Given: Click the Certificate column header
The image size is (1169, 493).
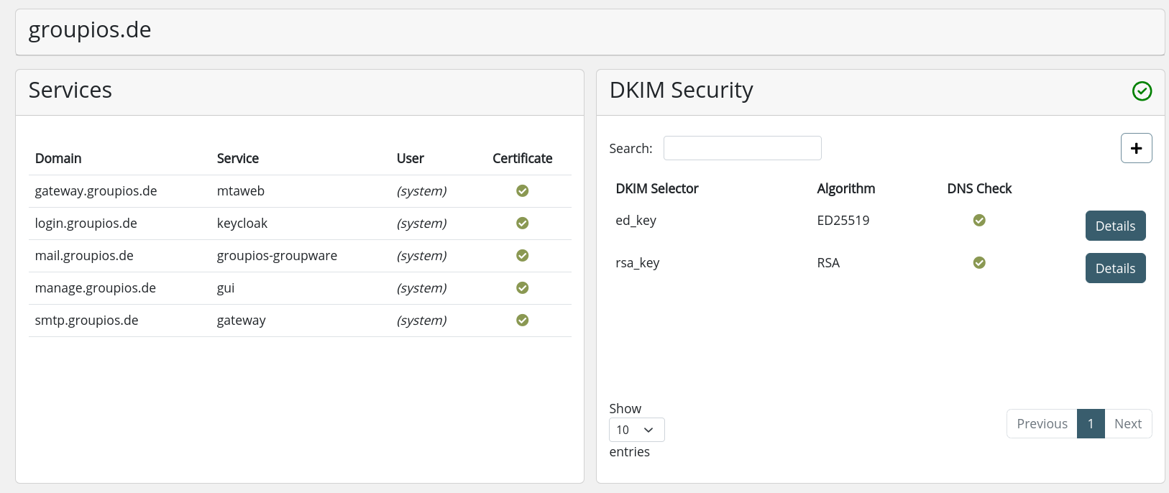Looking at the screenshot, I should click(x=523, y=158).
